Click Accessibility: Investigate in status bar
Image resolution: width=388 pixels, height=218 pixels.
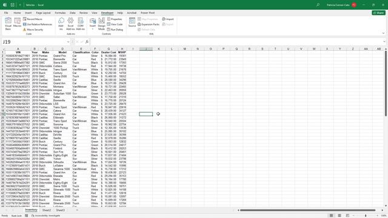(x=46, y=216)
